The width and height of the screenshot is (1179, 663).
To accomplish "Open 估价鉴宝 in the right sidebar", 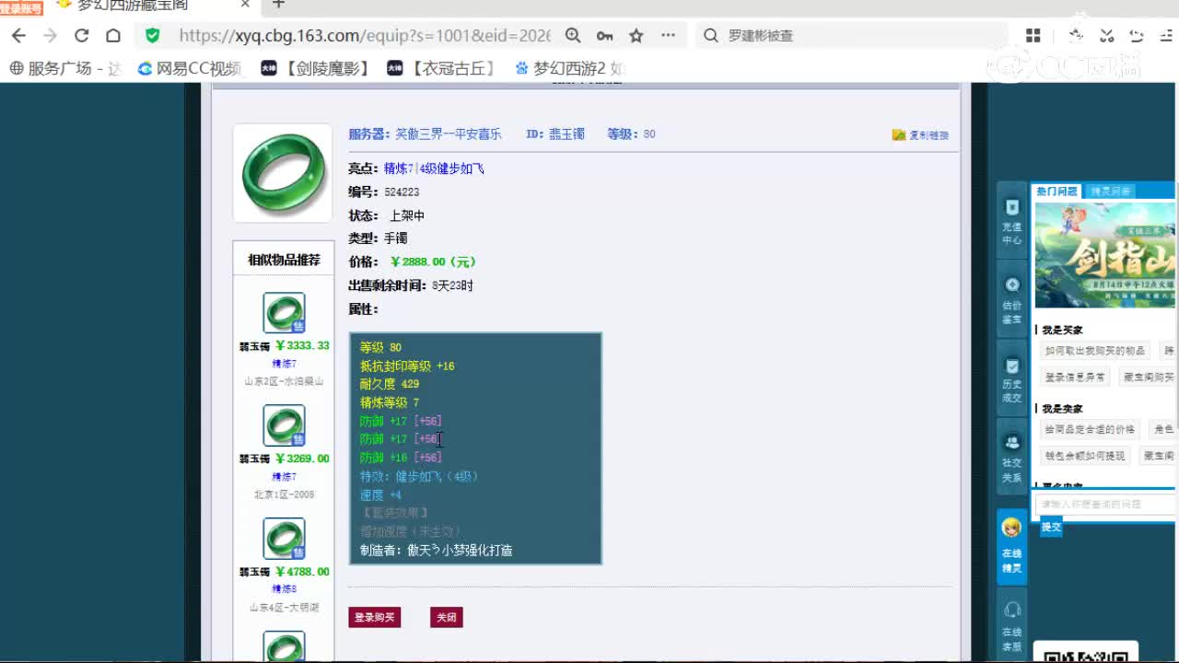I will click(1012, 299).
